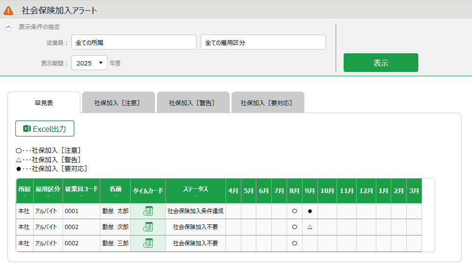This screenshot has width=472, height=264.
Task: Click the 3月 column header
Action: (414, 191)
